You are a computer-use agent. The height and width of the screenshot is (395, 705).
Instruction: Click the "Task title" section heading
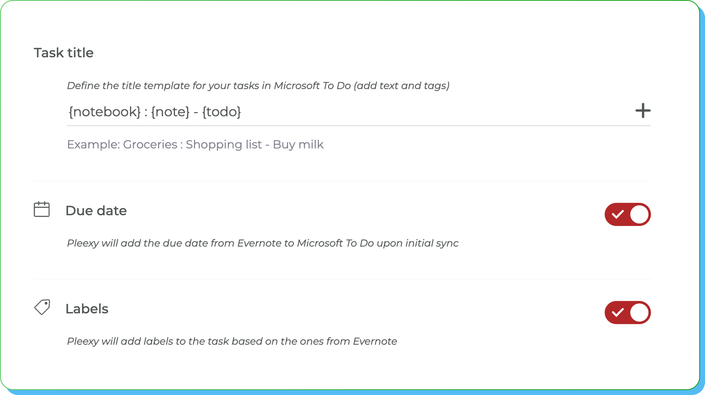pyautogui.click(x=64, y=53)
